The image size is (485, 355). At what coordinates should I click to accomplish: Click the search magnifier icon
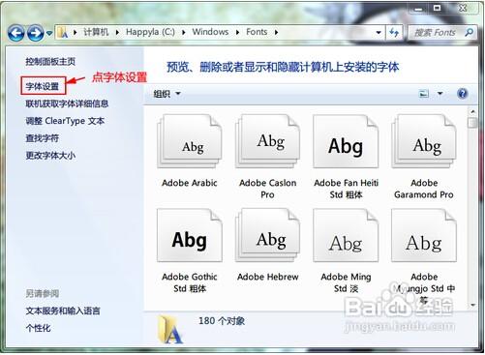[469, 32]
